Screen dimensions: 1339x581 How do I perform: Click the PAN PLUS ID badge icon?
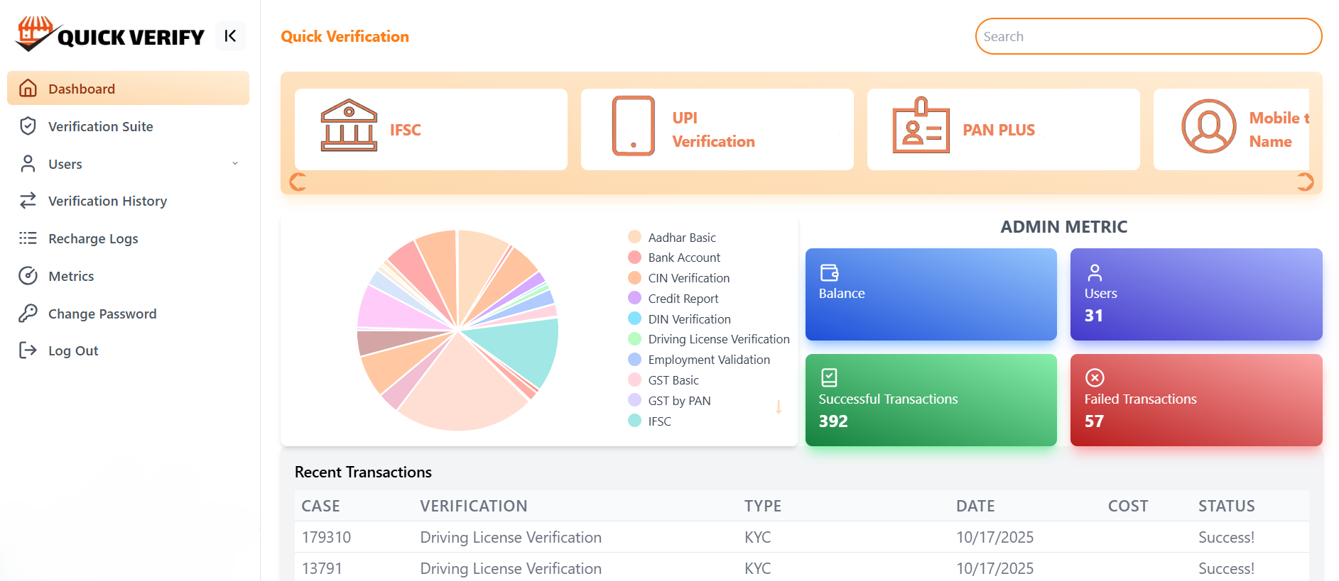tap(921, 126)
